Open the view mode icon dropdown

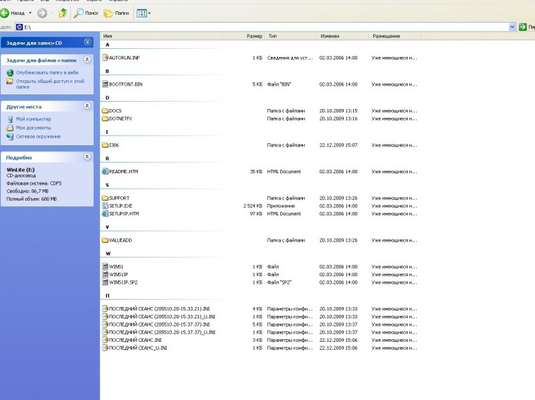(x=143, y=13)
